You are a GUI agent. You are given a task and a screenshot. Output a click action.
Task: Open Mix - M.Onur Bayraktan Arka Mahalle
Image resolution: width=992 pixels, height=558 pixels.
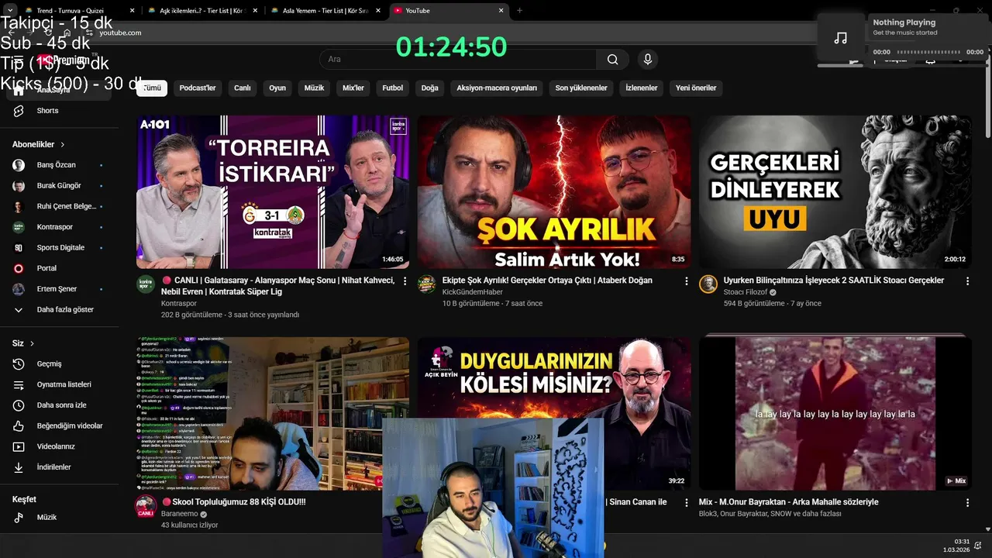(789, 502)
